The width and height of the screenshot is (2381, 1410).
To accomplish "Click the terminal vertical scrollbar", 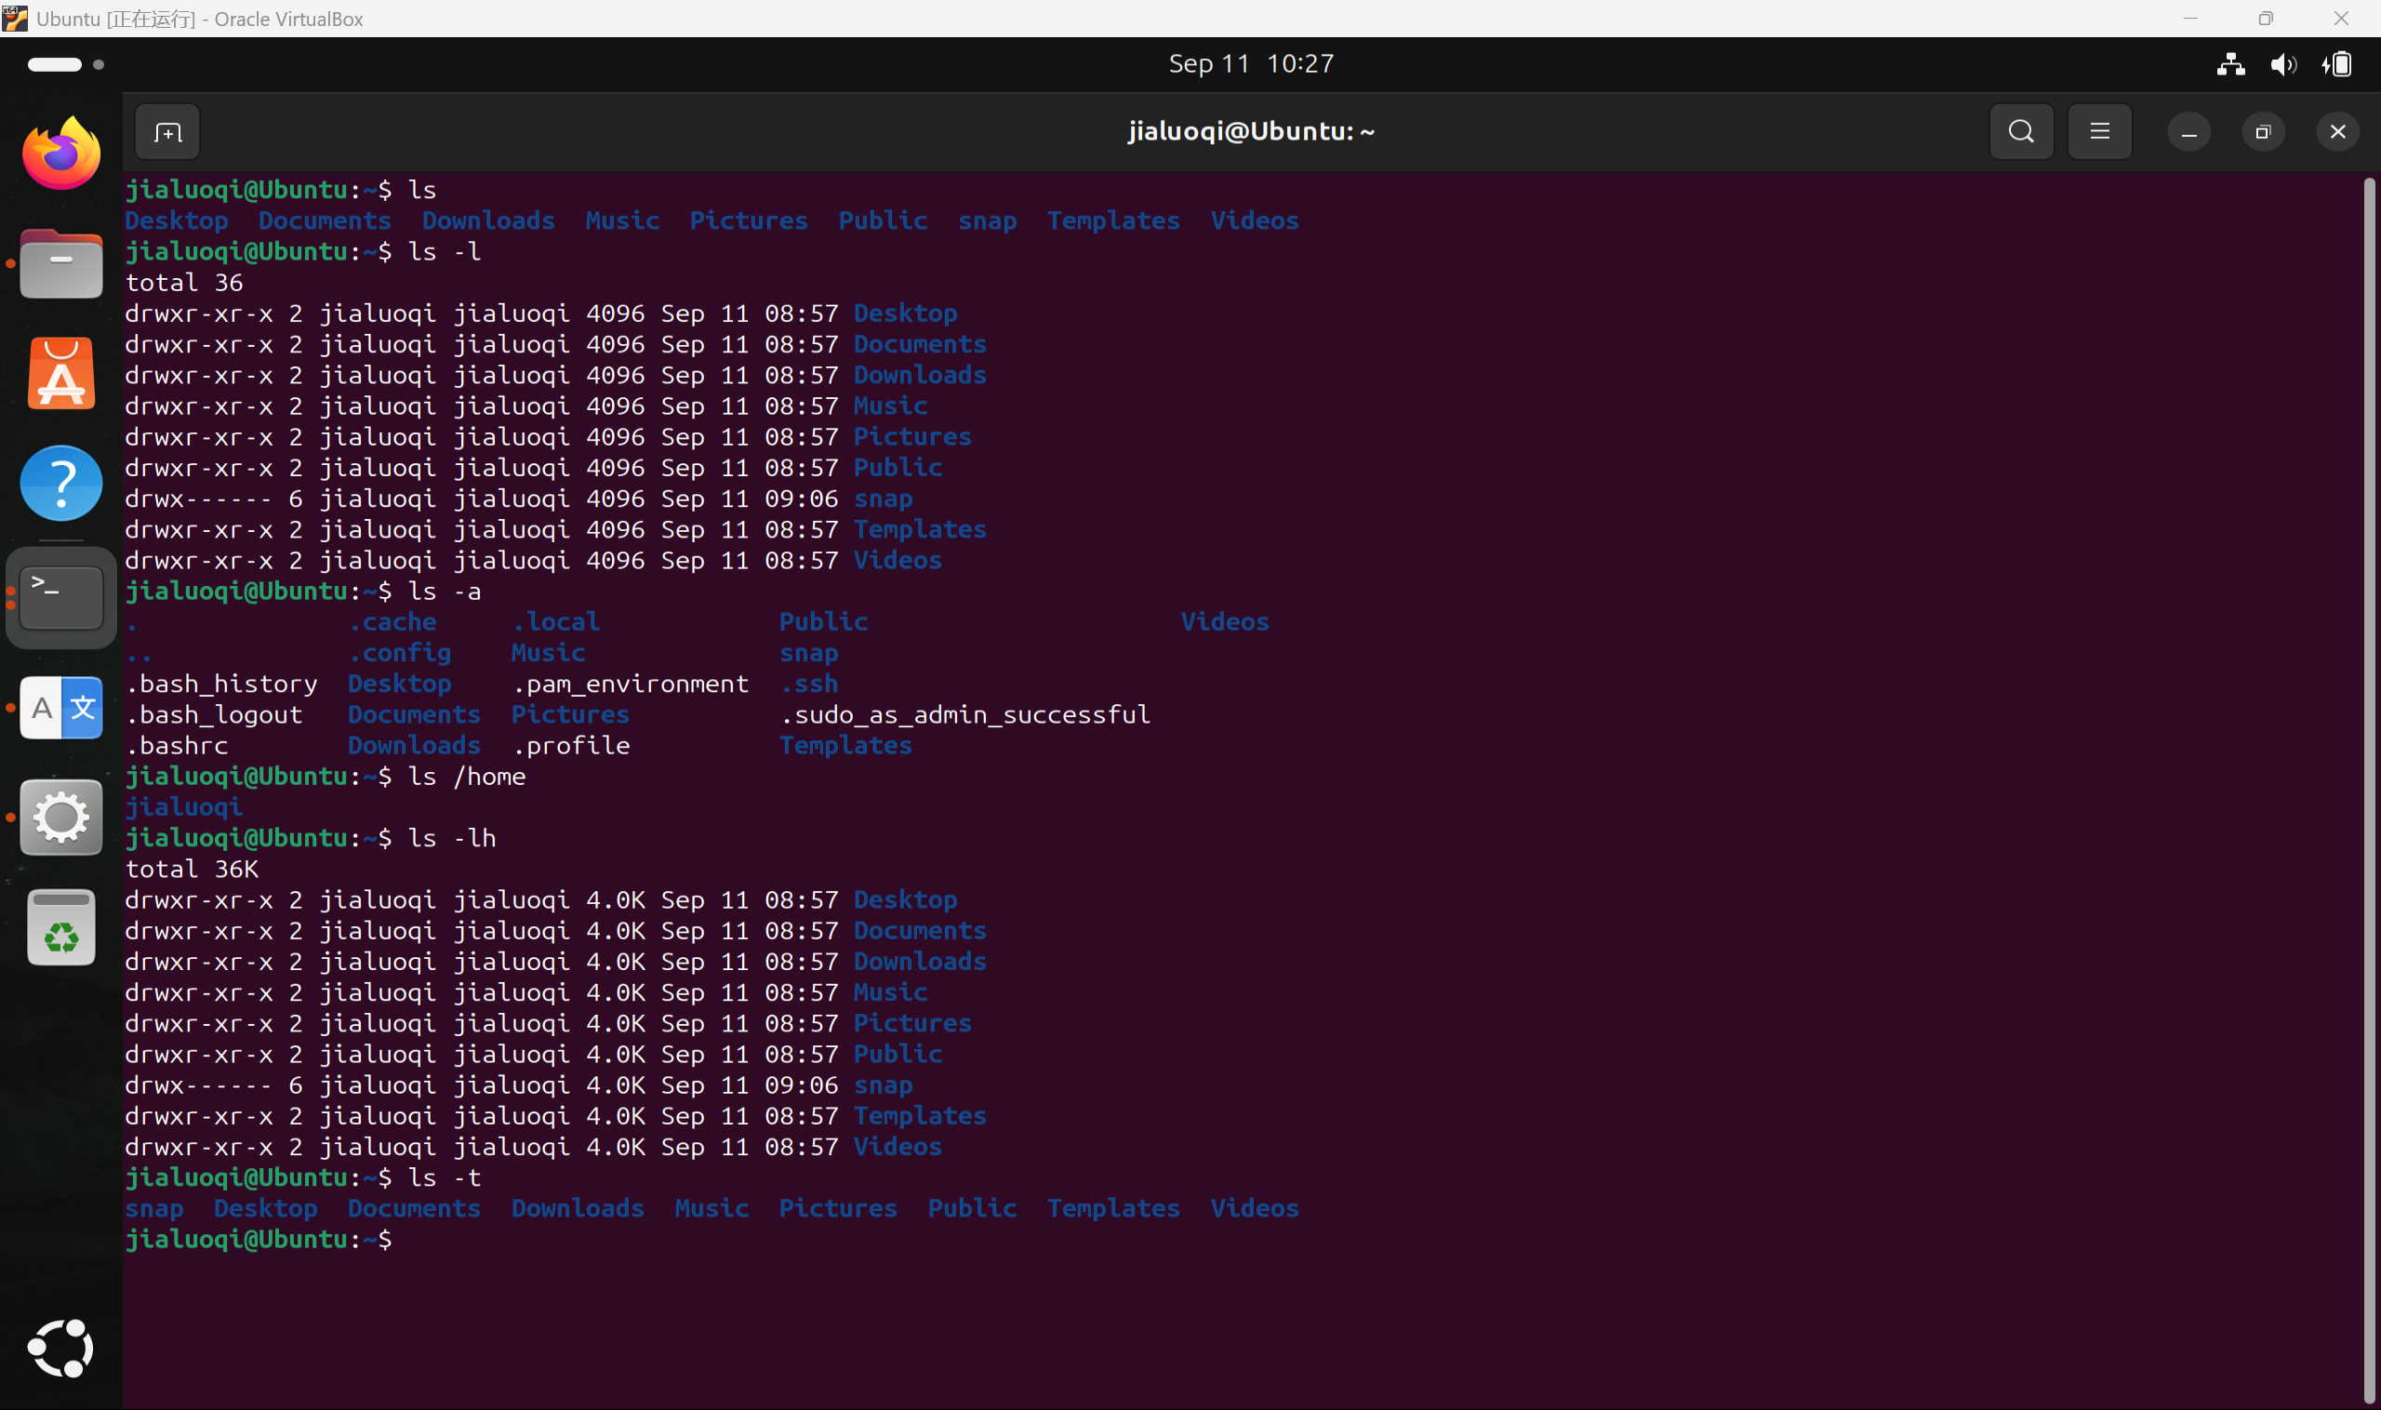I will click(x=2368, y=789).
